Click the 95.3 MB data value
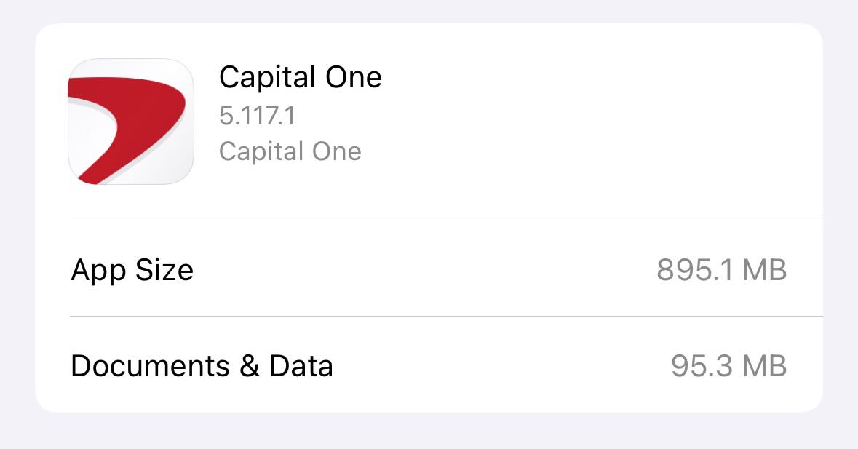The image size is (858, 449). pos(728,365)
